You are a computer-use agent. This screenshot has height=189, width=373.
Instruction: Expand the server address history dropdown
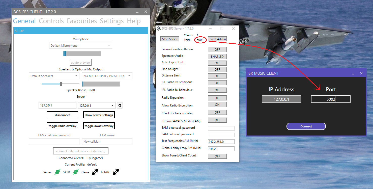[97, 105]
